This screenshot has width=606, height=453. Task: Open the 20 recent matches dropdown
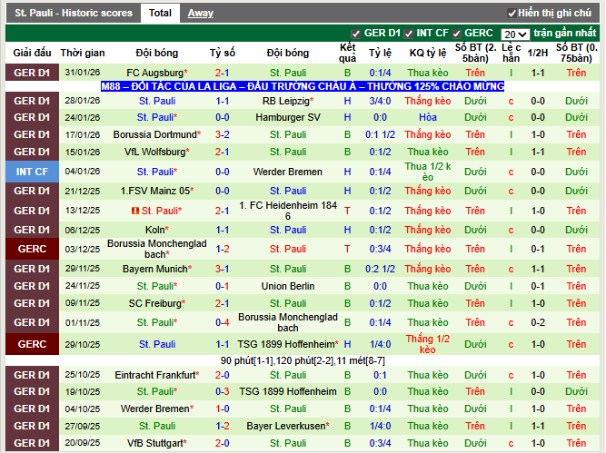coord(515,34)
